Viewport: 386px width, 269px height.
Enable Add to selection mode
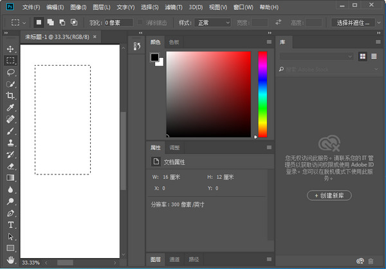[x=50, y=22]
